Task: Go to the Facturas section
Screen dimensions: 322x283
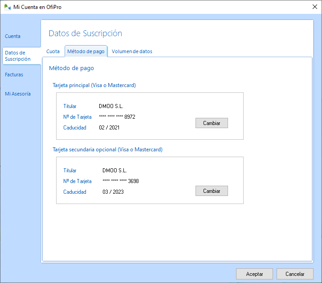Action: pos(14,75)
